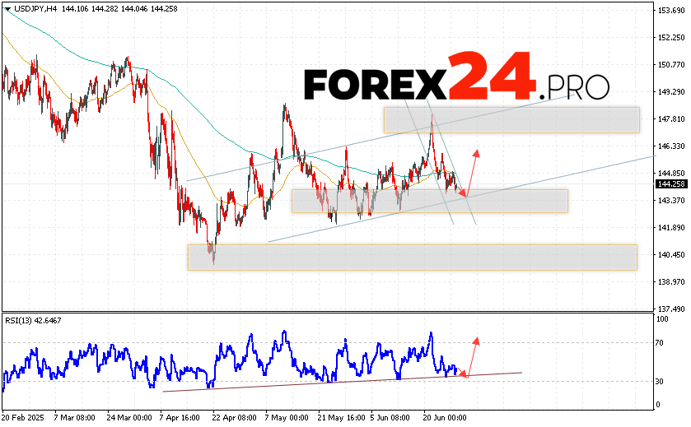The height and width of the screenshot is (427, 691).
Task: Click the USDJPY,H4 chart symbol title
Action: click(x=35, y=8)
